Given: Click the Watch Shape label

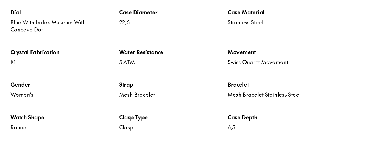Looking at the screenshot, I should [x=27, y=118].
